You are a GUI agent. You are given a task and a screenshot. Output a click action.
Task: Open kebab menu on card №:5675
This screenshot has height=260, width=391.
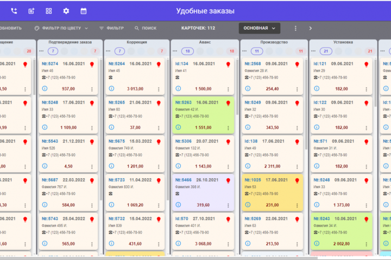[x=159, y=166]
